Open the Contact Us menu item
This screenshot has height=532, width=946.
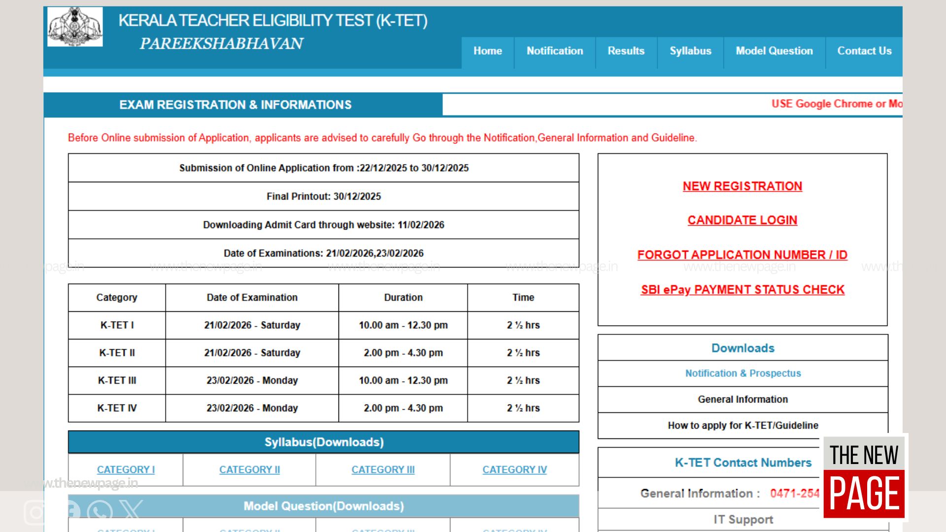864,51
